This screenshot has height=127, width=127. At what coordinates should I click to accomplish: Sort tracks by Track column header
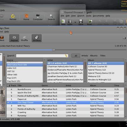point(13,85)
